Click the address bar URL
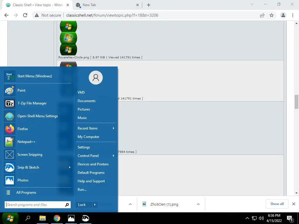The width and height of the screenshot is (299, 224). click(x=112, y=15)
